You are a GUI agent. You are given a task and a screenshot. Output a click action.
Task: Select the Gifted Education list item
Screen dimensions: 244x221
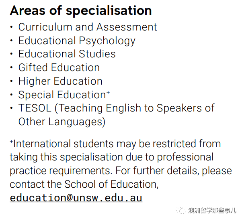coord(59,67)
